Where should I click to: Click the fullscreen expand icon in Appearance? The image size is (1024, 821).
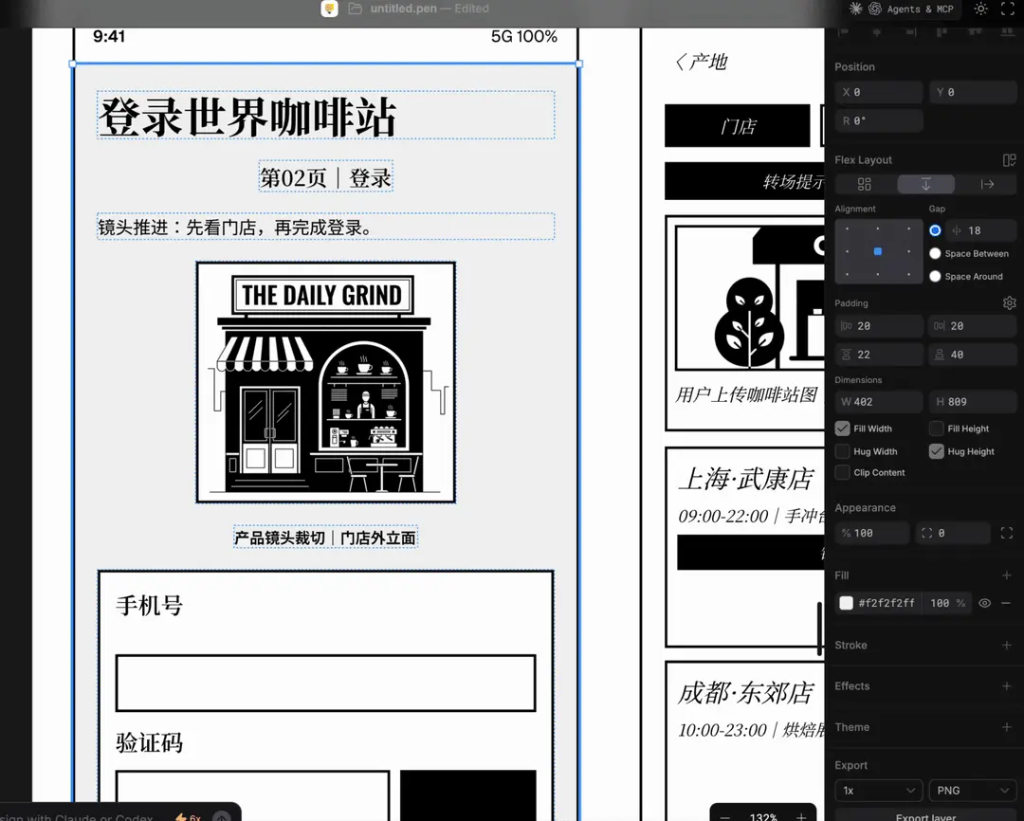coord(1009,533)
